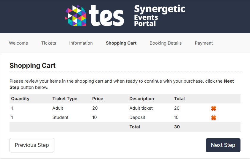This screenshot has height=159, width=250.
Task: Switch to the Information tab
Action: pyautogui.click(x=81, y=43)
